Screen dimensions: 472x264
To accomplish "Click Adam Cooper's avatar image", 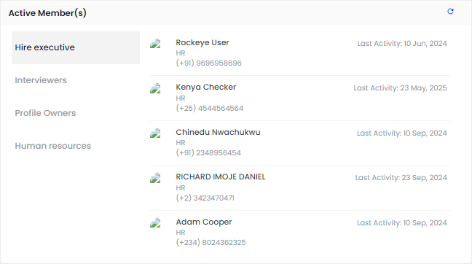I will (x=155, y=222).
